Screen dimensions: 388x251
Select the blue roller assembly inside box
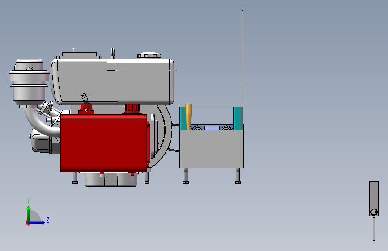pos(212,128)
